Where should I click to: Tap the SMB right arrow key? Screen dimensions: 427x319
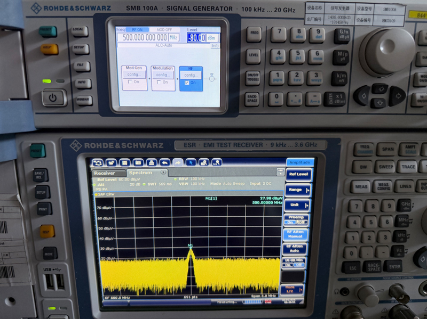point(397,96)
